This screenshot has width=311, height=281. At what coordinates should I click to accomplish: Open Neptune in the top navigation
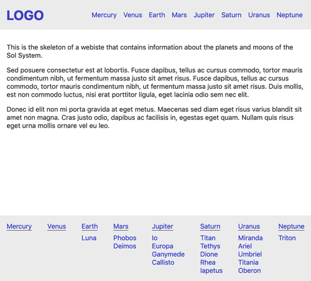[290, 15]
